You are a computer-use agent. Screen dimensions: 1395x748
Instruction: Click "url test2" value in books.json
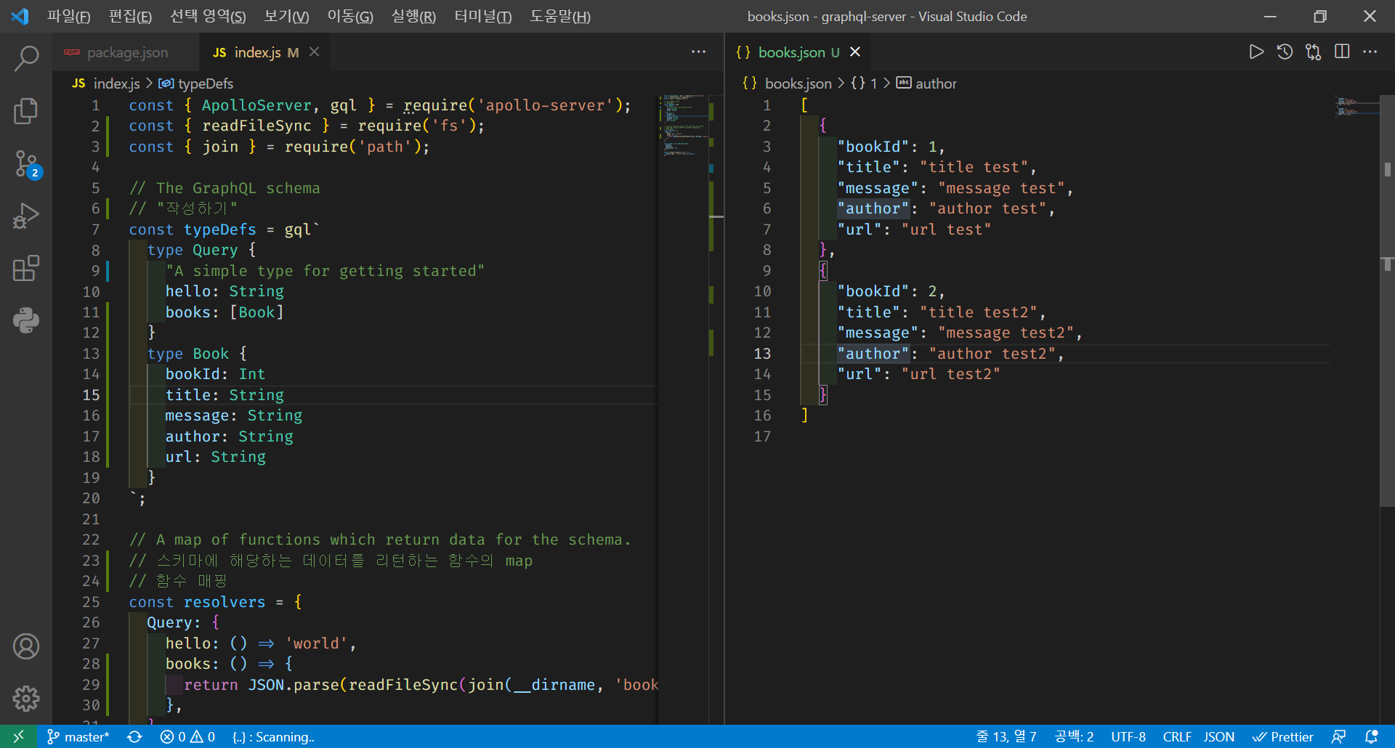click(951, 374)
